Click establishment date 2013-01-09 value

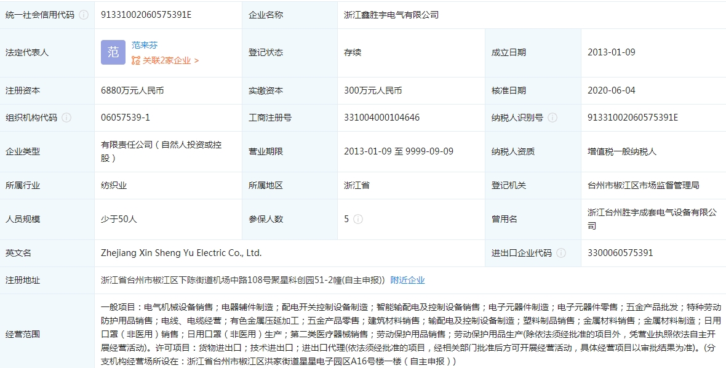pos(611,52)
